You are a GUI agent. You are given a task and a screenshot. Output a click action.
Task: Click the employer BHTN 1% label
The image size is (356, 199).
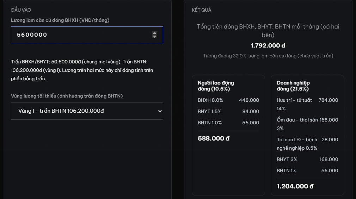pos(286,170)
